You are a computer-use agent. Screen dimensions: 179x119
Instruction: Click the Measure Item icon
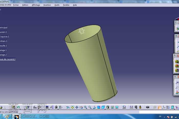(136, 107)
